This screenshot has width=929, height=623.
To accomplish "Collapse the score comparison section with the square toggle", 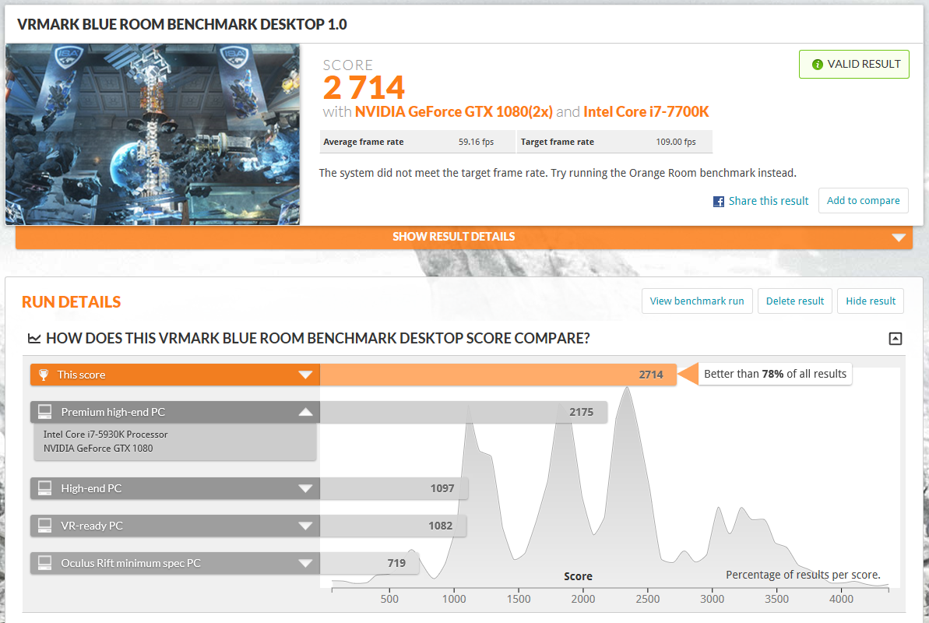I will [x=896, y=339].
